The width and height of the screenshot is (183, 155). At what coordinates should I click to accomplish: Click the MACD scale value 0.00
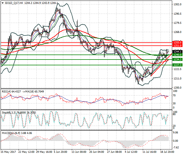pyautogui.click(x=176, y=141)
